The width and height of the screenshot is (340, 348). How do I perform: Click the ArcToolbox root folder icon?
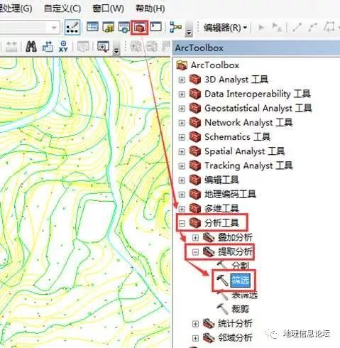click(x=182, y=65)
